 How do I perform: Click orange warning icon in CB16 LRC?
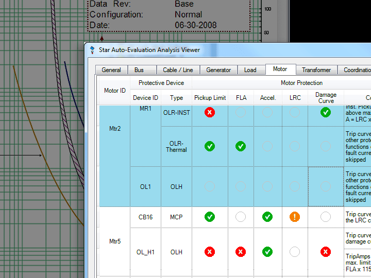pyautogui.click(x=295, y=217)
